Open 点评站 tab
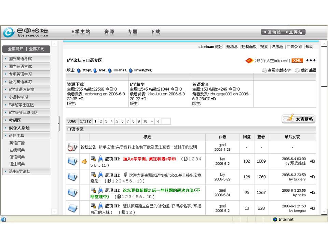The height and width of the screenshot is (246, 328). tap(294, 32)
